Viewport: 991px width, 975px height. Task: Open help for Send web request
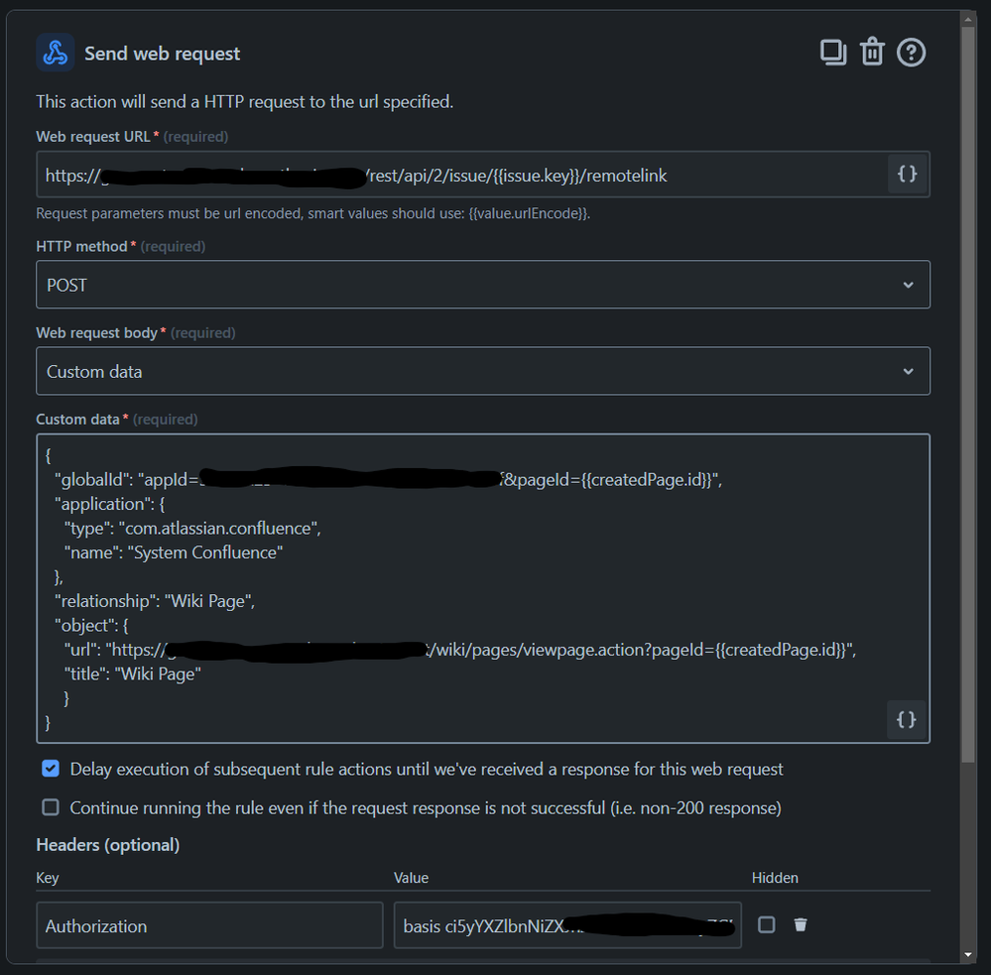click(911, 53)
